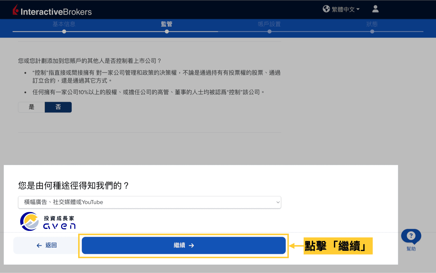Select 是 for the listed company question

click(x=31, y=107)
